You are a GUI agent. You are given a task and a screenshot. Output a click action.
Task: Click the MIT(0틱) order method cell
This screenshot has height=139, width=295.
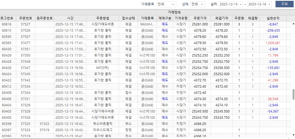103,68
